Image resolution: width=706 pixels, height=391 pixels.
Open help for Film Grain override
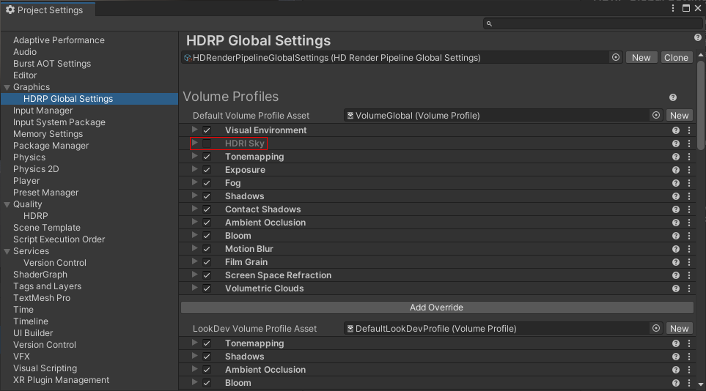point(676,262)
